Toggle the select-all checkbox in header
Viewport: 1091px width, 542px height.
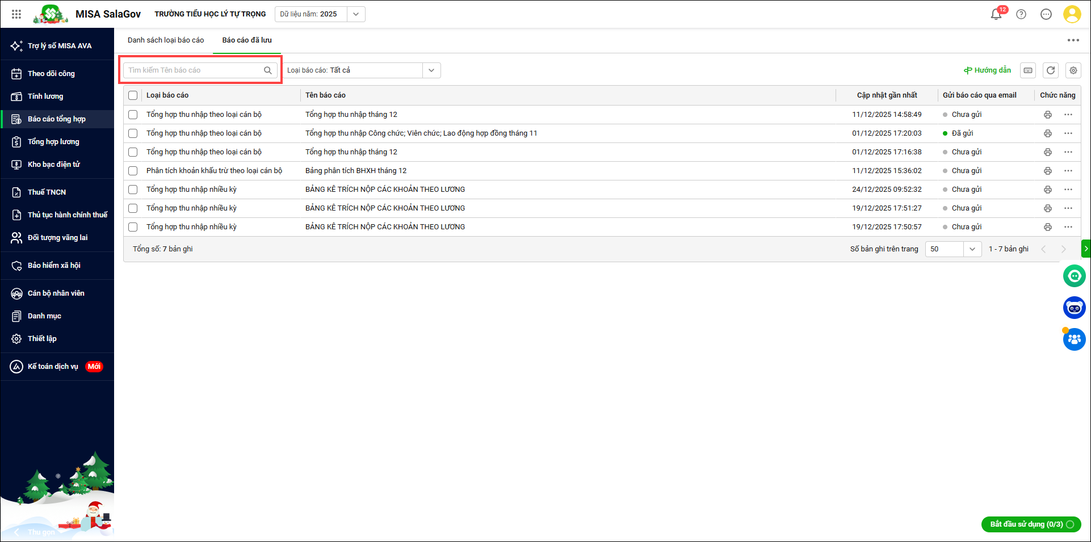click(133, 95)
